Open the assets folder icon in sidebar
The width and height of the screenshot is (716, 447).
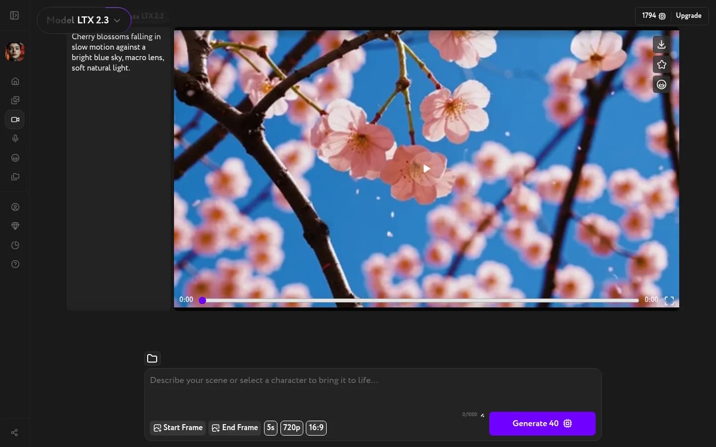(x=15, y=177)
